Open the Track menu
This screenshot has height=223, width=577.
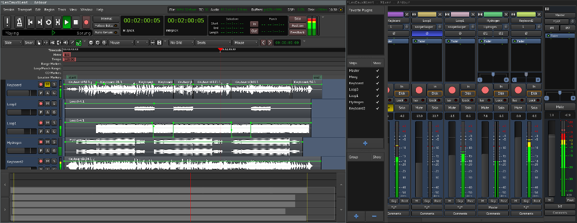pos(62,9)
